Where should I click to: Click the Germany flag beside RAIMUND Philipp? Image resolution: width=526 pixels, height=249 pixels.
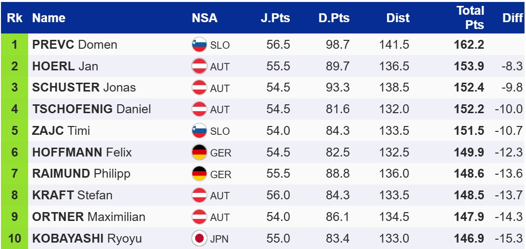(x=199, y=174)
